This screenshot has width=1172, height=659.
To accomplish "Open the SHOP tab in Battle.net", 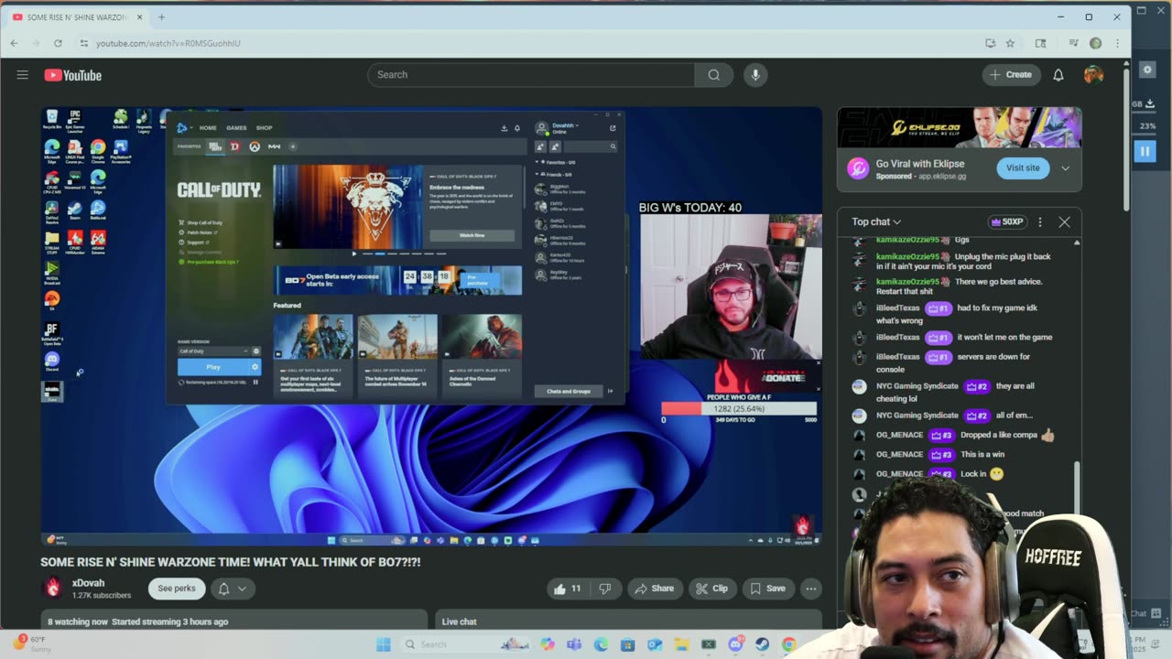I will pos(264,128).
